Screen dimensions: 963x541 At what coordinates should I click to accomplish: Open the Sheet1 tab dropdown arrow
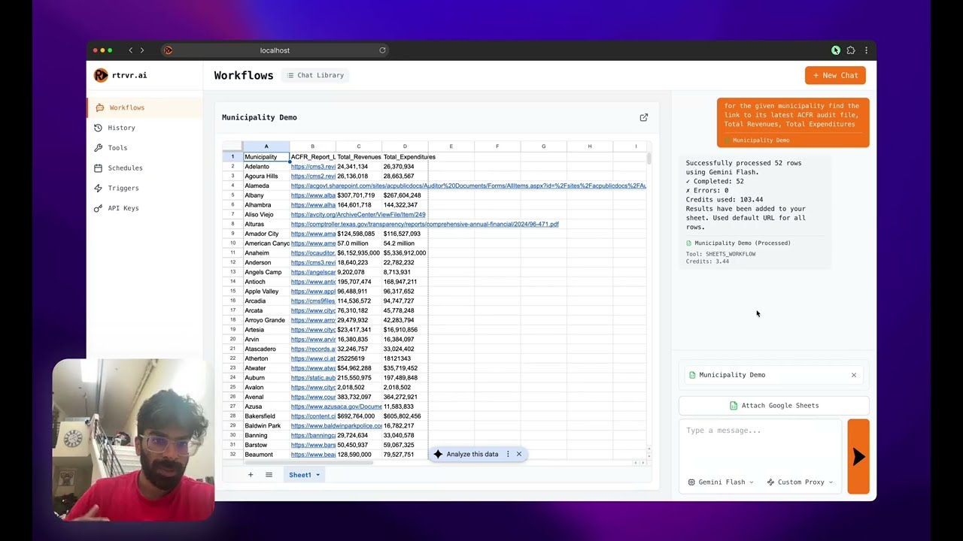coord(317,475)
